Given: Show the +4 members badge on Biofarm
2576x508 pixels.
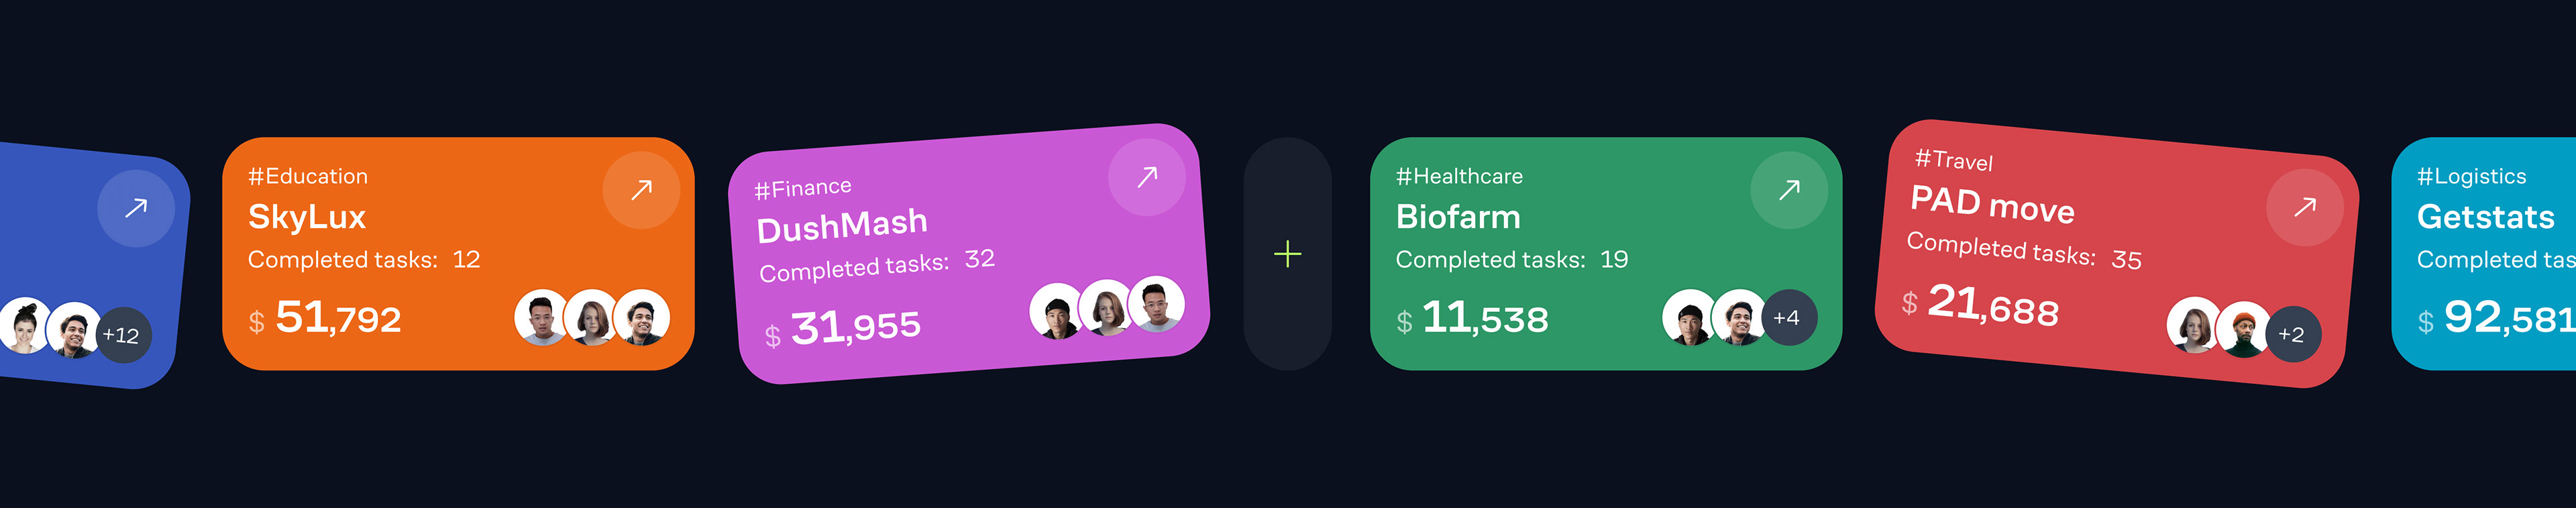Looking at the screenshot, I should click(1787, 318).
